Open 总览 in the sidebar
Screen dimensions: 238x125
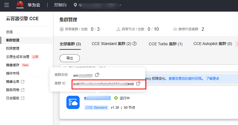(x=9, y=32)
